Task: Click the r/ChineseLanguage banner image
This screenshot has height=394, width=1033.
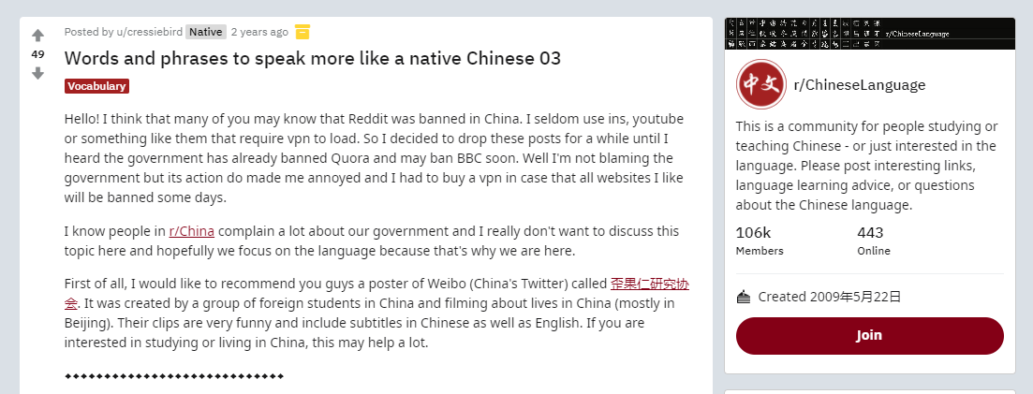Action: tap(870, 34)
